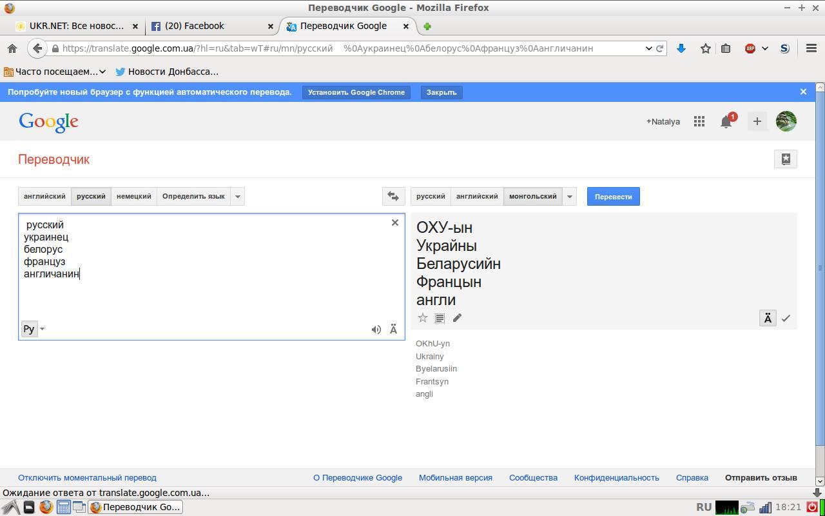Click the Google+ share plus button
825x516 pixels.
[757, 121]
